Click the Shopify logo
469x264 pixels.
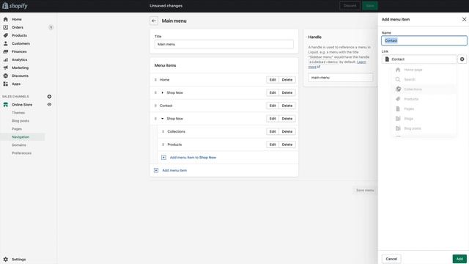click(x=15, y=6)
